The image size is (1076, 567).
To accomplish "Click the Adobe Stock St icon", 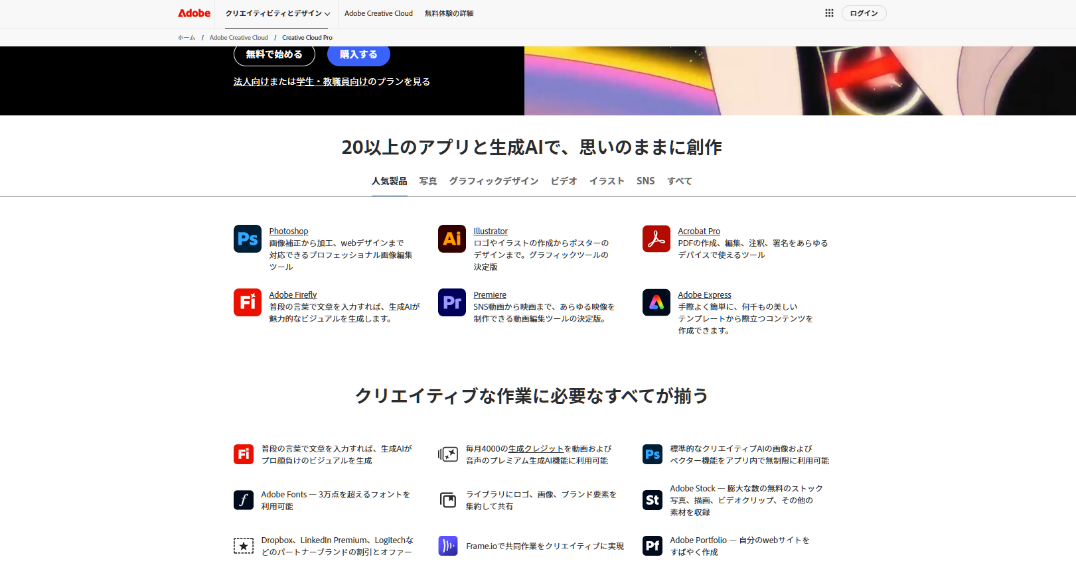I will [x=653, y=500].
